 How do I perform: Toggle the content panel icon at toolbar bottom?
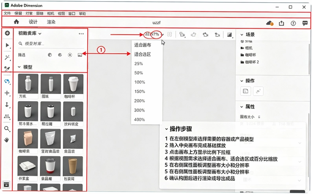coord(6,185)
